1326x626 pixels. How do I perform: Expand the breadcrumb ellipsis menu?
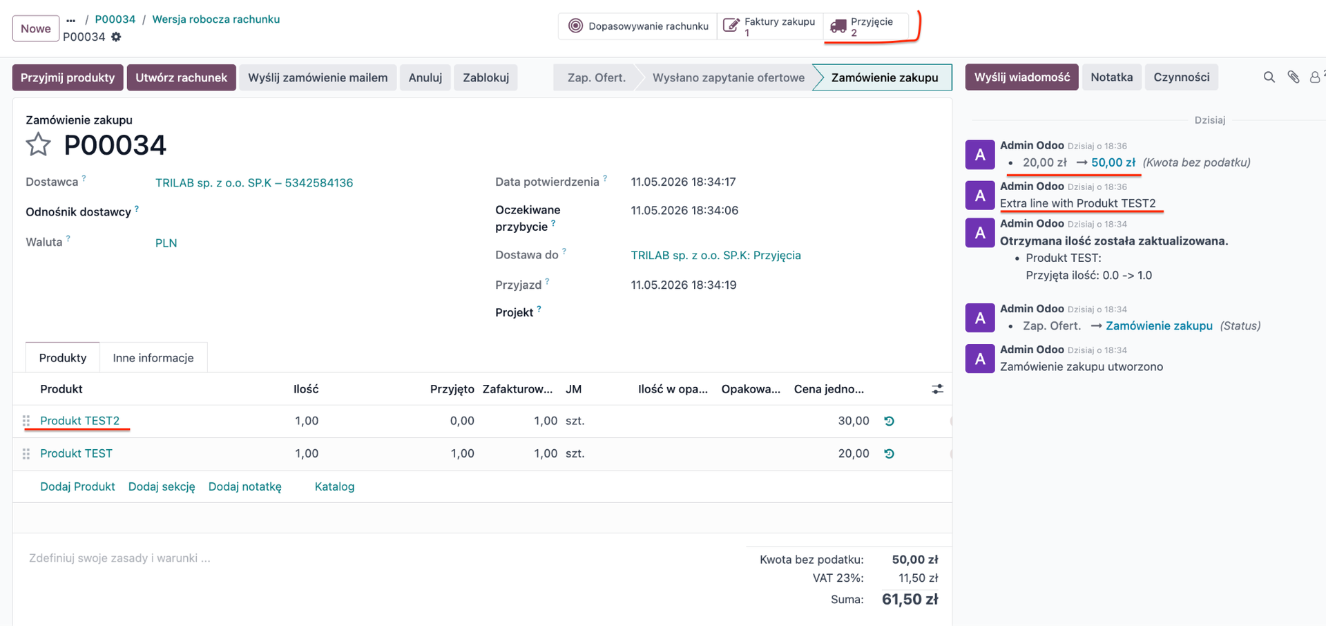[x=71, y=19]
